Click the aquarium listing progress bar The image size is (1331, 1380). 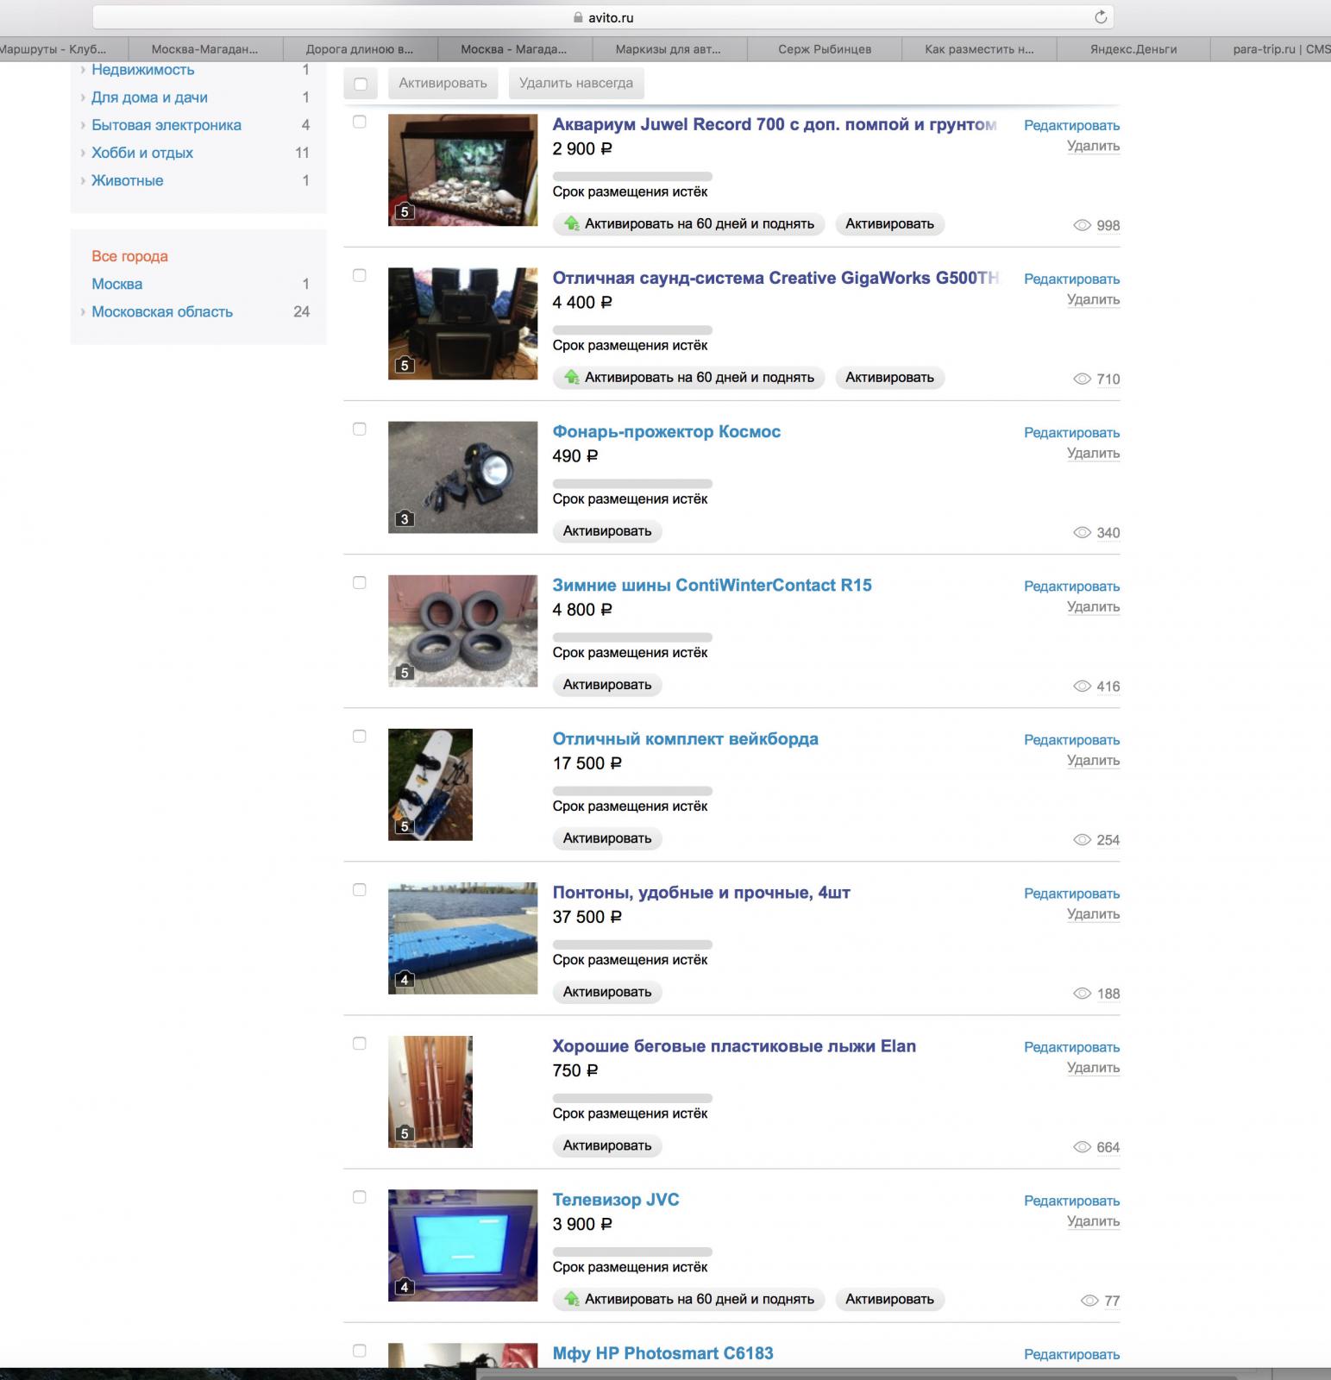[632, 176]
